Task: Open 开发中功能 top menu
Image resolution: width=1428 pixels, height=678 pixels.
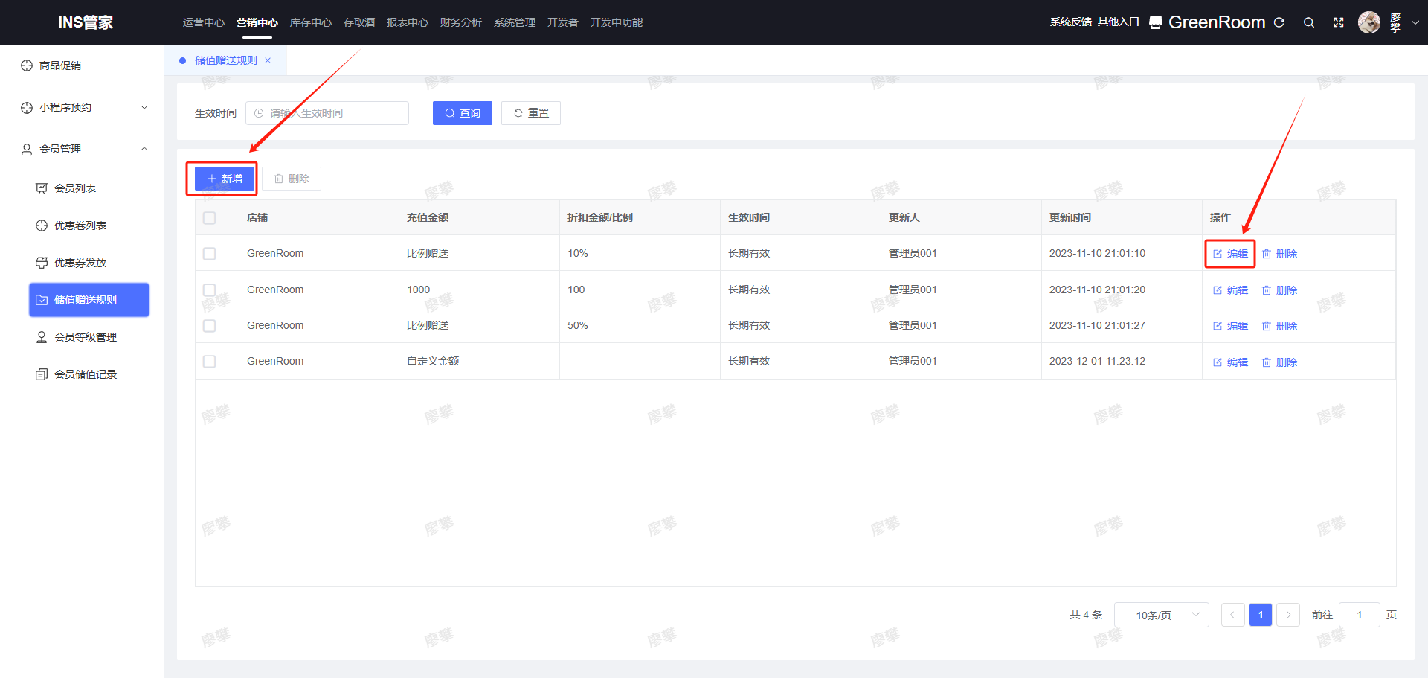Action: pyautogui.click(x=617, y=22)
